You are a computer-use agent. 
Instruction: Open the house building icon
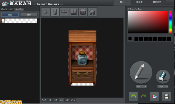coord(92,12)
